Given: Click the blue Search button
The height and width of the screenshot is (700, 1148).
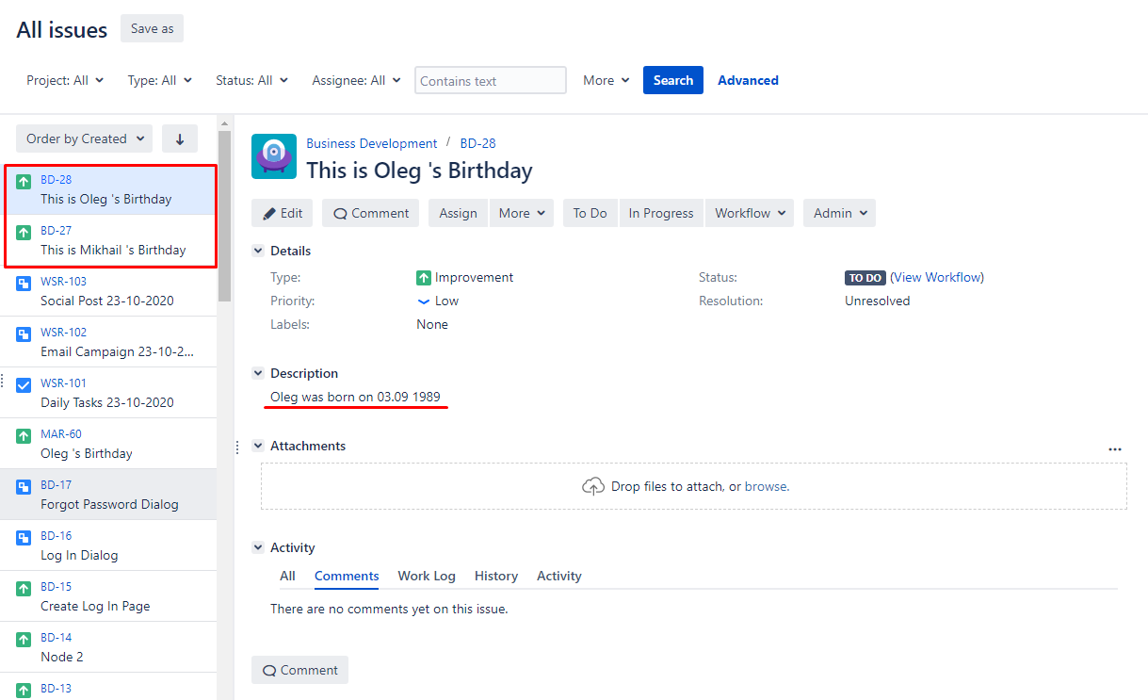Looking at the screenshot, I should point(672,80).
